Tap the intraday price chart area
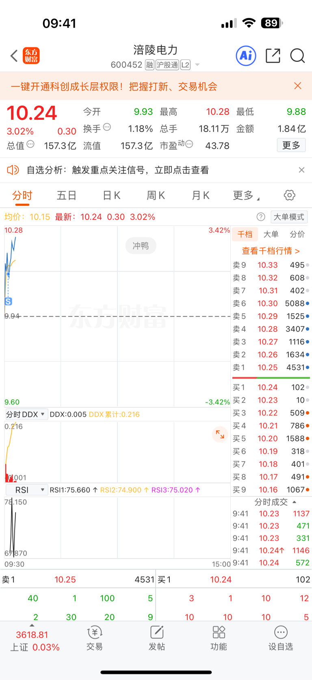Screen dimensions: 312x680 point(117,316)
